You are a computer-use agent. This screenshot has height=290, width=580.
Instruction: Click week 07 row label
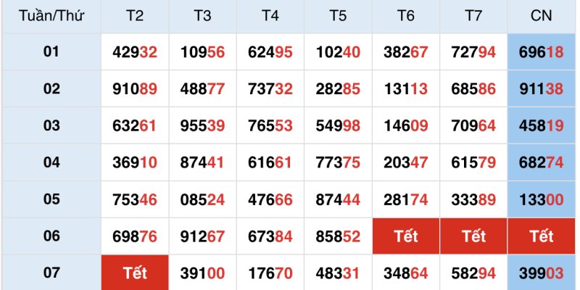tap(51, 273)
